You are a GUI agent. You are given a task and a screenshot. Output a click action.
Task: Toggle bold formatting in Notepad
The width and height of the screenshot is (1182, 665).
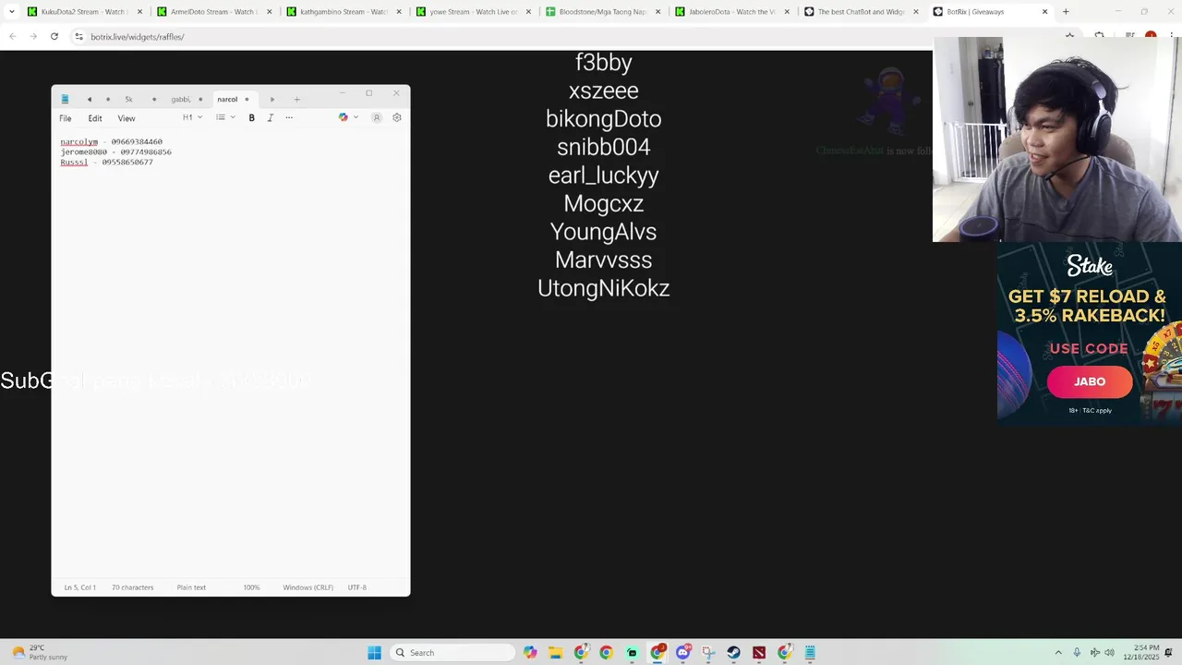pyautogui.click(x=251, y=117)
